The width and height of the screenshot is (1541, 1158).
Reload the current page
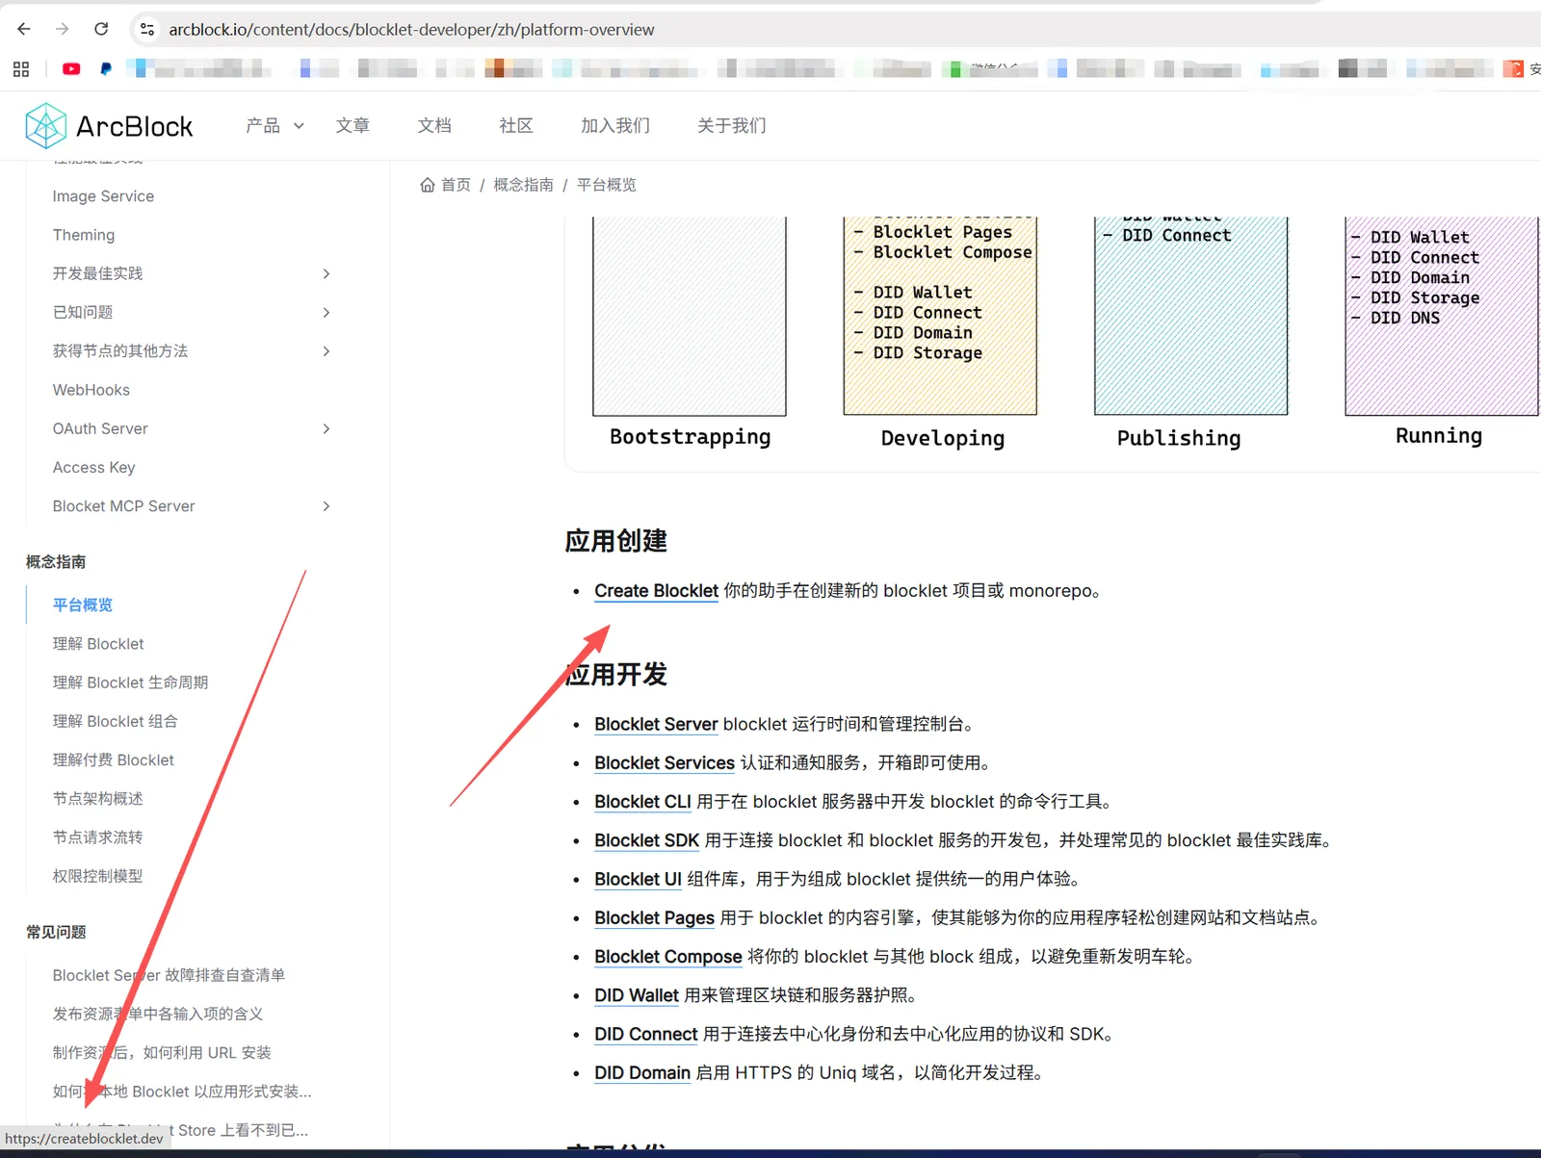coord(101,29)
